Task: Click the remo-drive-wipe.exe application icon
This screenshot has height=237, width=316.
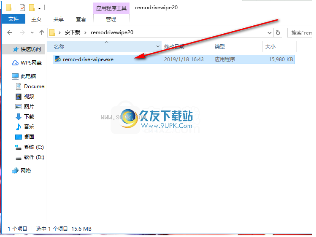Action: coord(58,59)
